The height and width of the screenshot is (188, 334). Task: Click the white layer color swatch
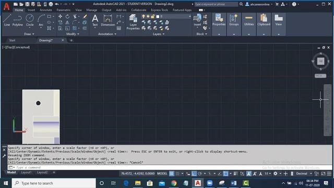coord(158,16)
